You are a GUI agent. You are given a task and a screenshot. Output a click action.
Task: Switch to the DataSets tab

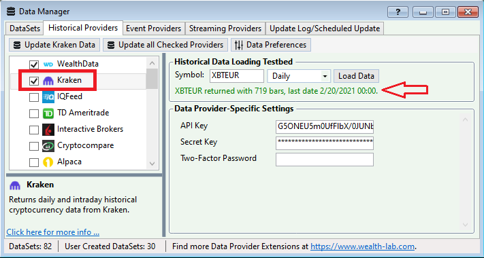pyautogui.click(x=25, y=29)
